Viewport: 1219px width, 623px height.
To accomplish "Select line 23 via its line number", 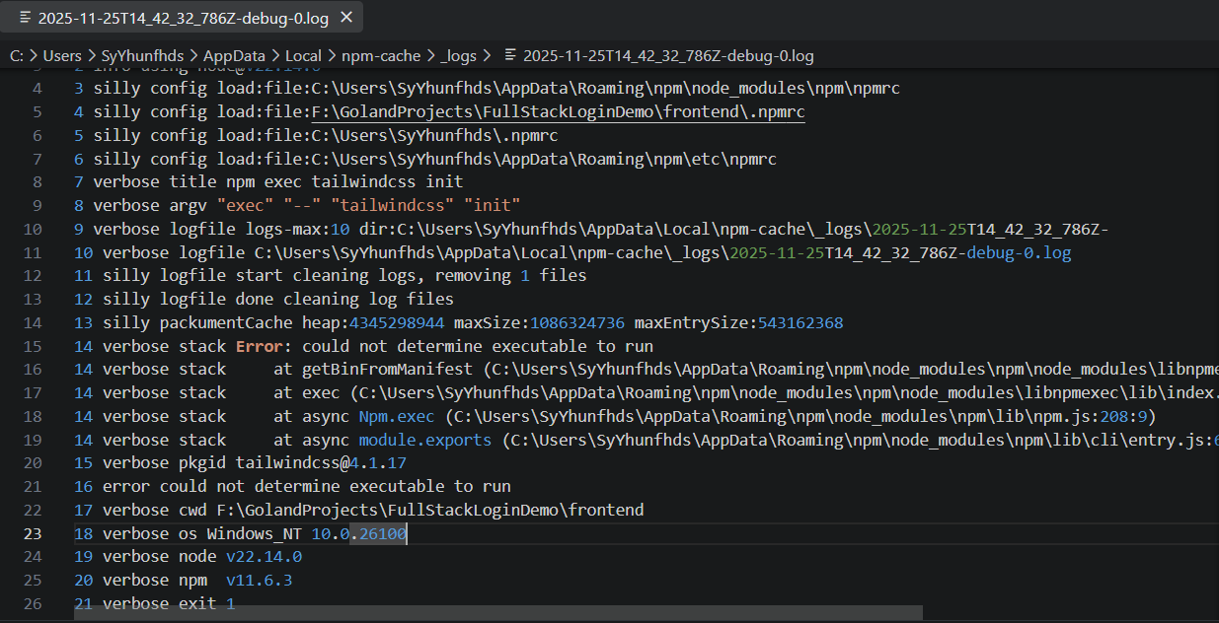I will pos(32,533).
